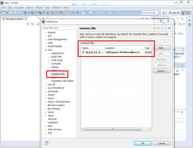Expand the Installed JREs tree node
The image size is (193, 148).
49,74
